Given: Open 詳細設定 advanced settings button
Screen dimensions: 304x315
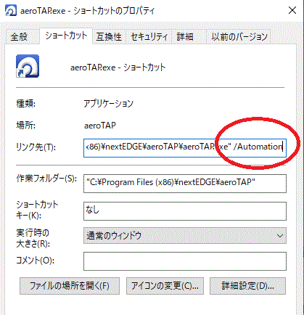Looking at the screenshot, I should [x=247, y=286].
